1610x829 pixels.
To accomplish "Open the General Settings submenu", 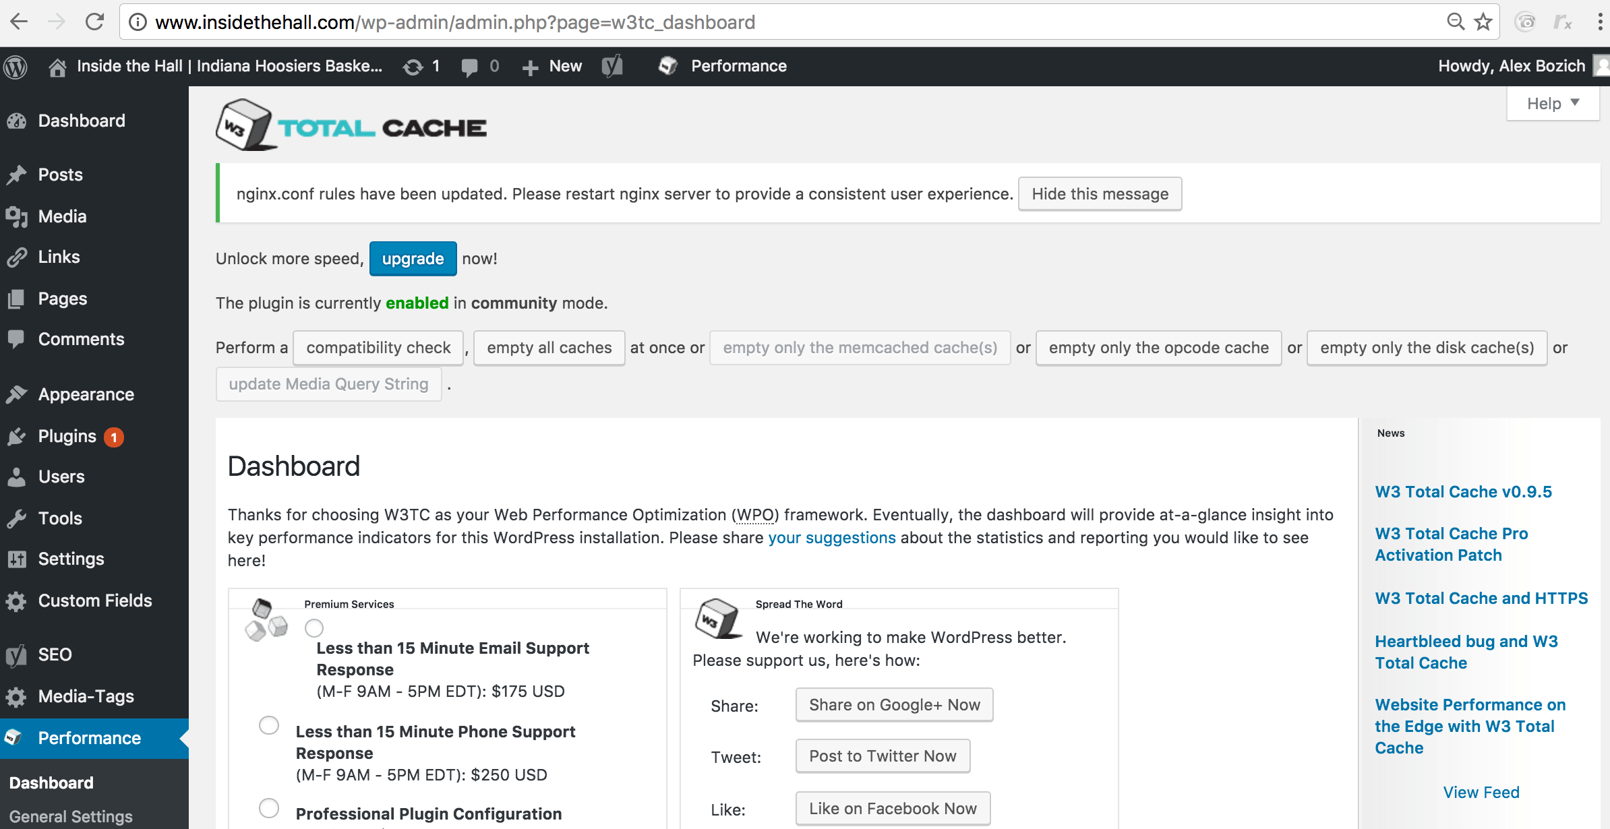I will coord(71,816).
